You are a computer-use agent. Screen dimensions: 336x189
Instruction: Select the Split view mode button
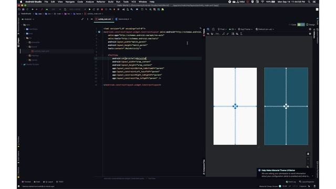(301, 25)
